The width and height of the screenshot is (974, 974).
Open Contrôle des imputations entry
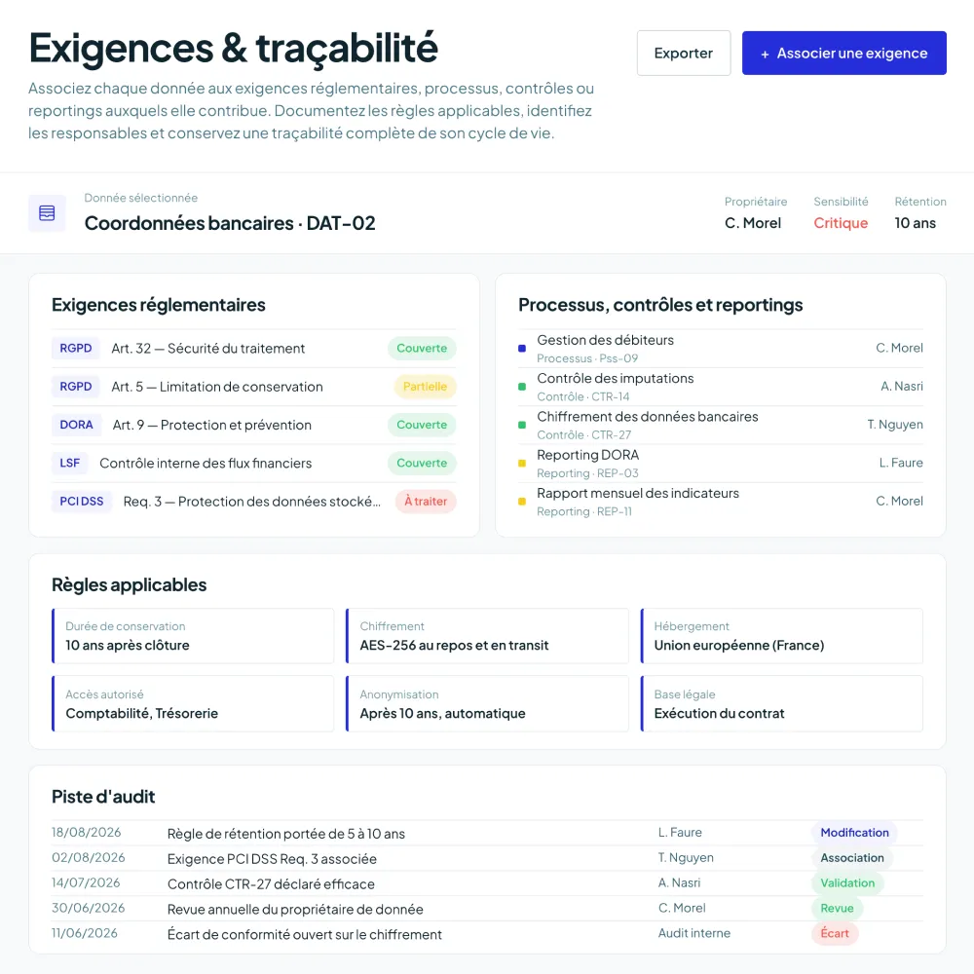click(x=721, y=387)
